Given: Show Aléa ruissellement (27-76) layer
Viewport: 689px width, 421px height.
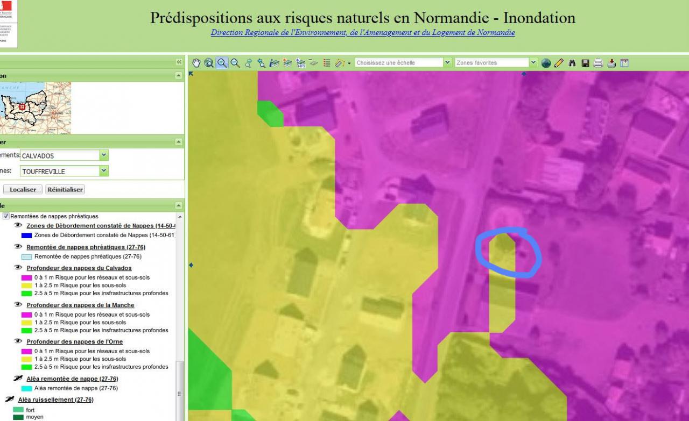Looking at the screenshot, I should click(x=10, y=399).
